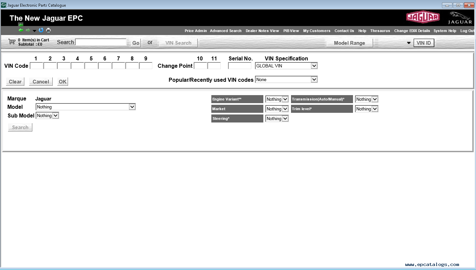Click Log Out
476x270 pixels.
[467, 31]
